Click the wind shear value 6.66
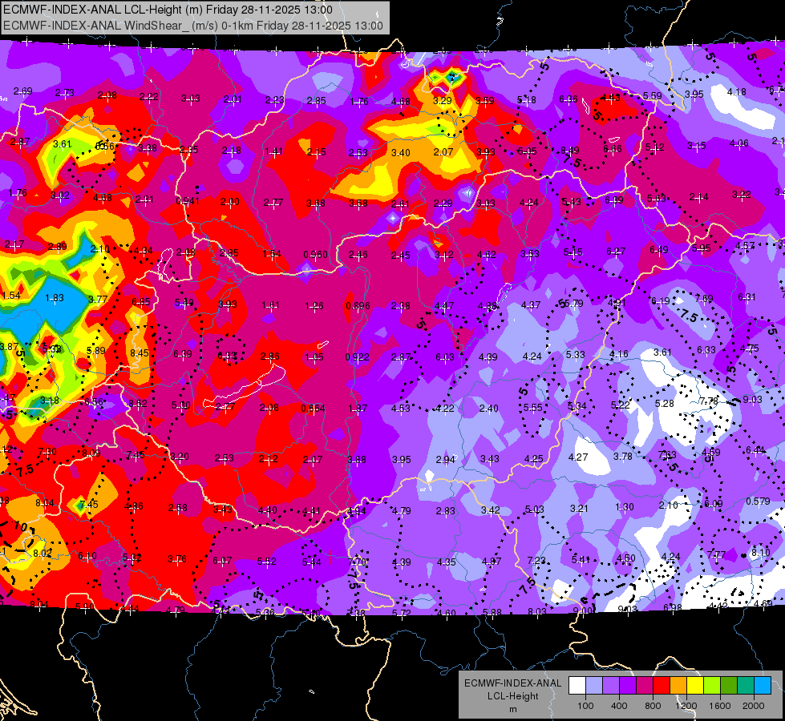Viewport: 785px width, 721px height. point(613,148)
